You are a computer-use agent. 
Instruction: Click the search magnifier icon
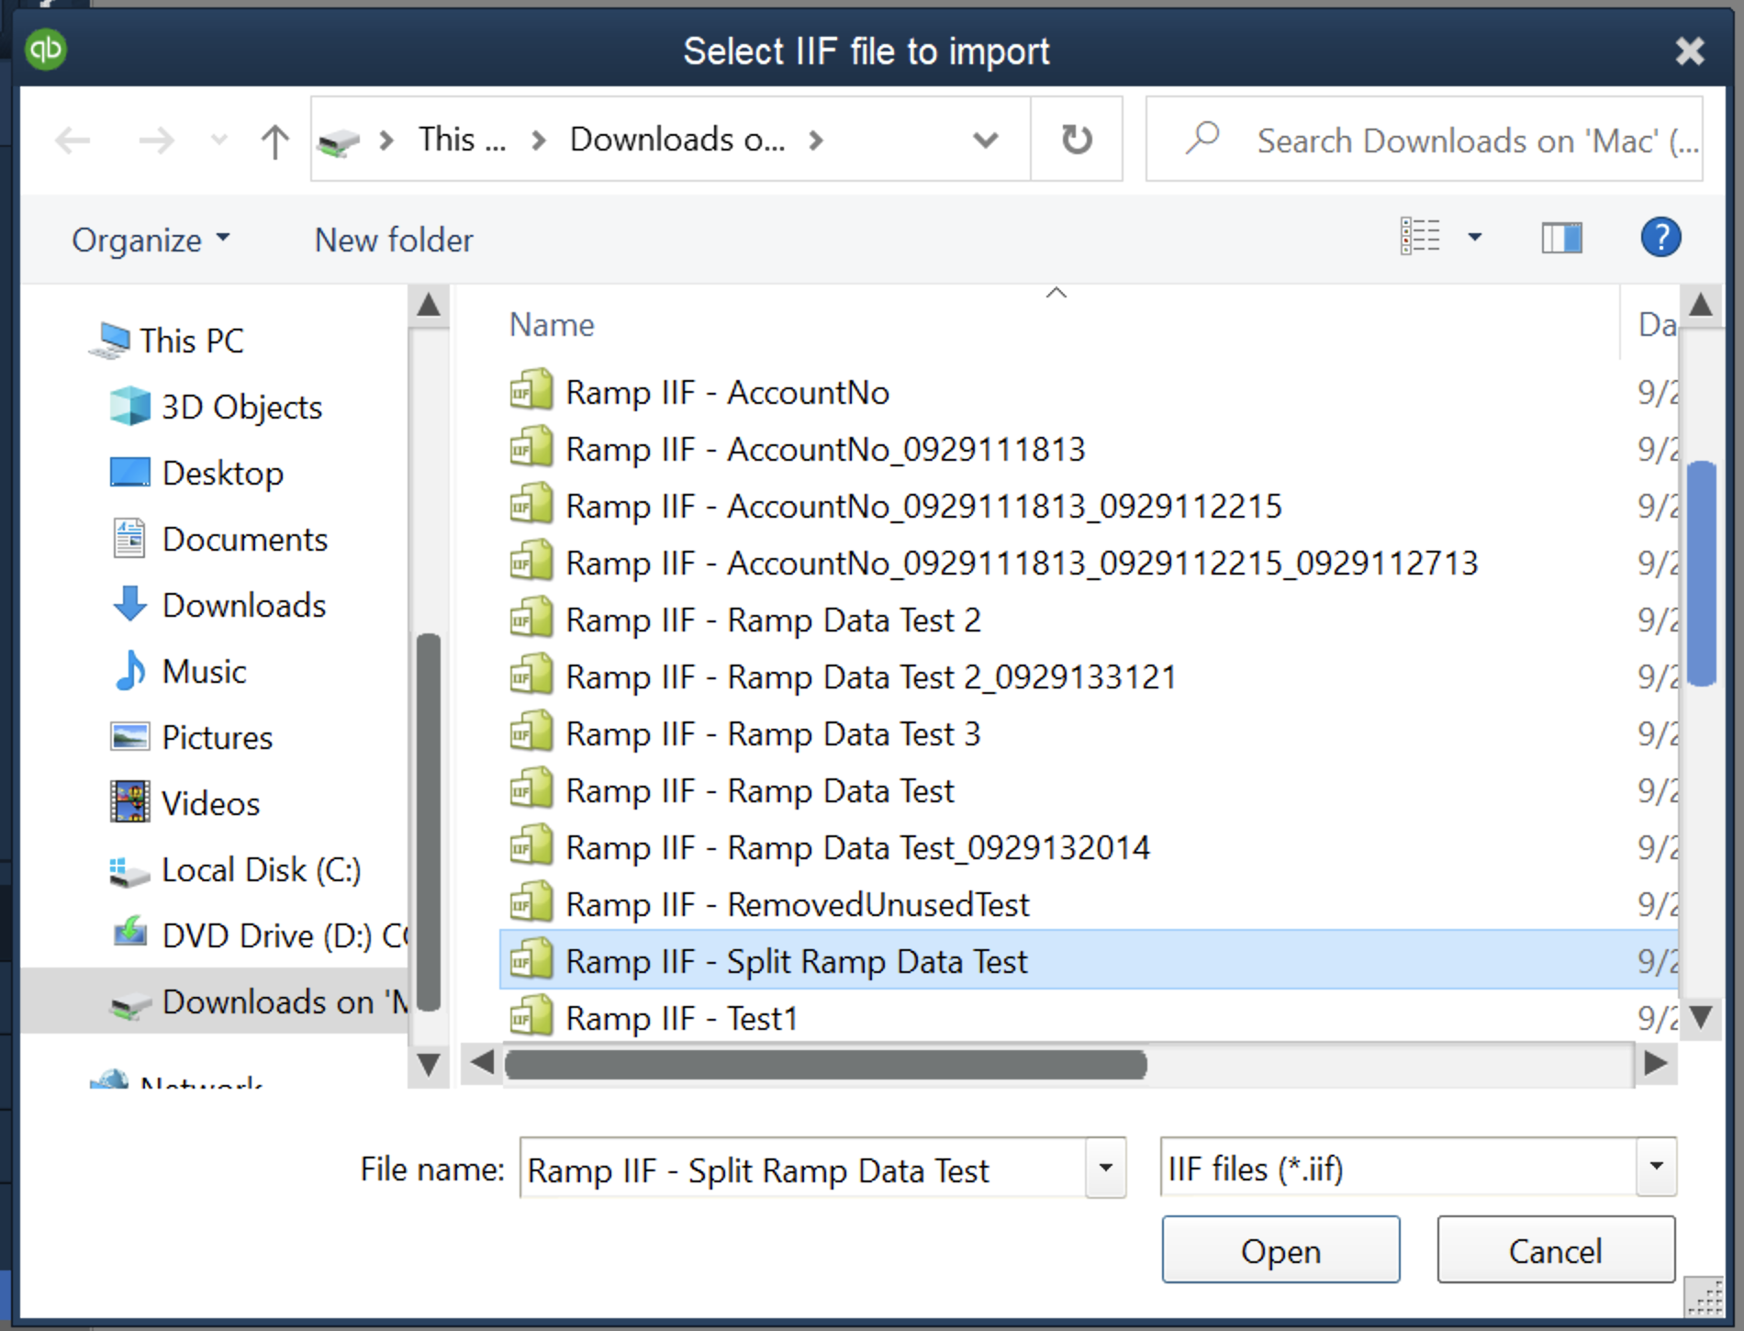coord(1202,139)
